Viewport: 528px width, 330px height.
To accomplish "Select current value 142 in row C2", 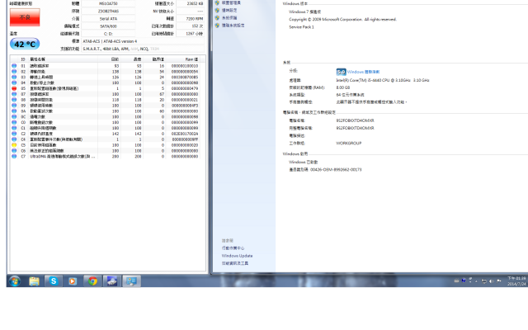I will 115,134.
